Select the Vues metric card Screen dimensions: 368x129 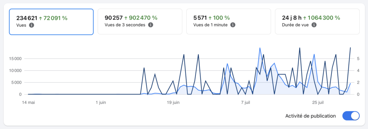point(51,22)
